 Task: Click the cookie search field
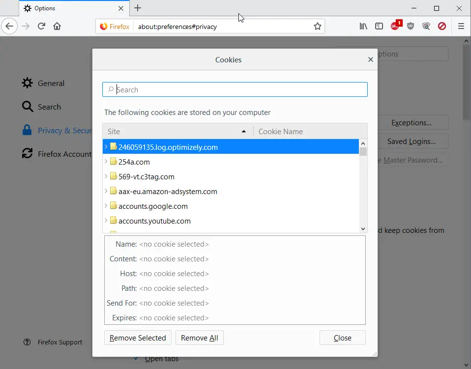click(235, 89)
